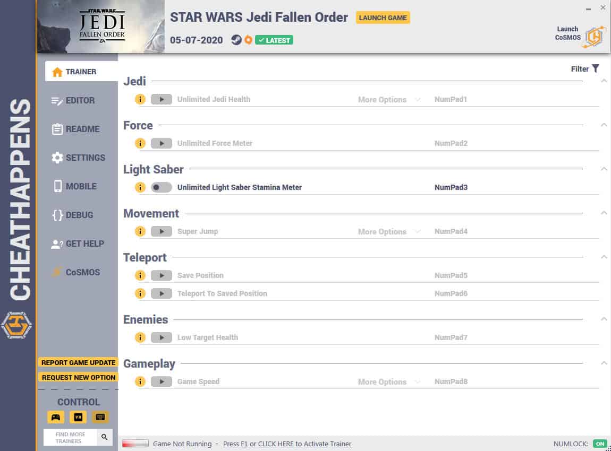The height and width of the screenshot is (451, 611).
Task: Click the Filter label
Action: (580, 69)
